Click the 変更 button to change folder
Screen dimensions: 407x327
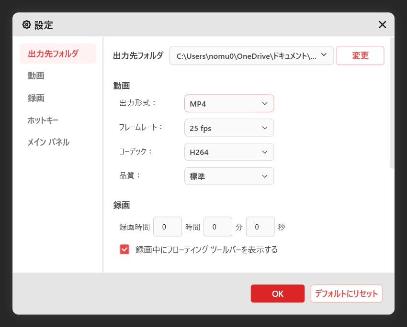coord(360,55)
